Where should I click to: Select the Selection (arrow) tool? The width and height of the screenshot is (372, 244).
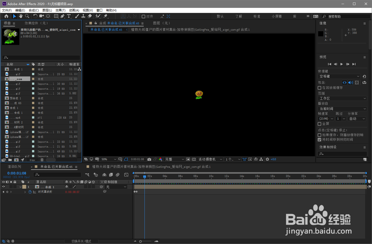(x=14, y=16)
